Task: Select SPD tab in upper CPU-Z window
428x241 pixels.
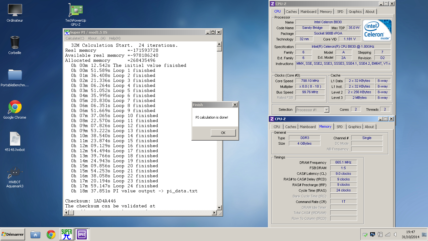Action: (x=340, y=12)
